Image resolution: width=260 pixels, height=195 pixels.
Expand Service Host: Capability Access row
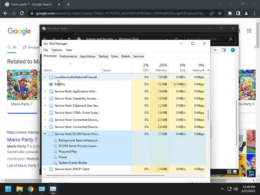click(x=45, y=99)
